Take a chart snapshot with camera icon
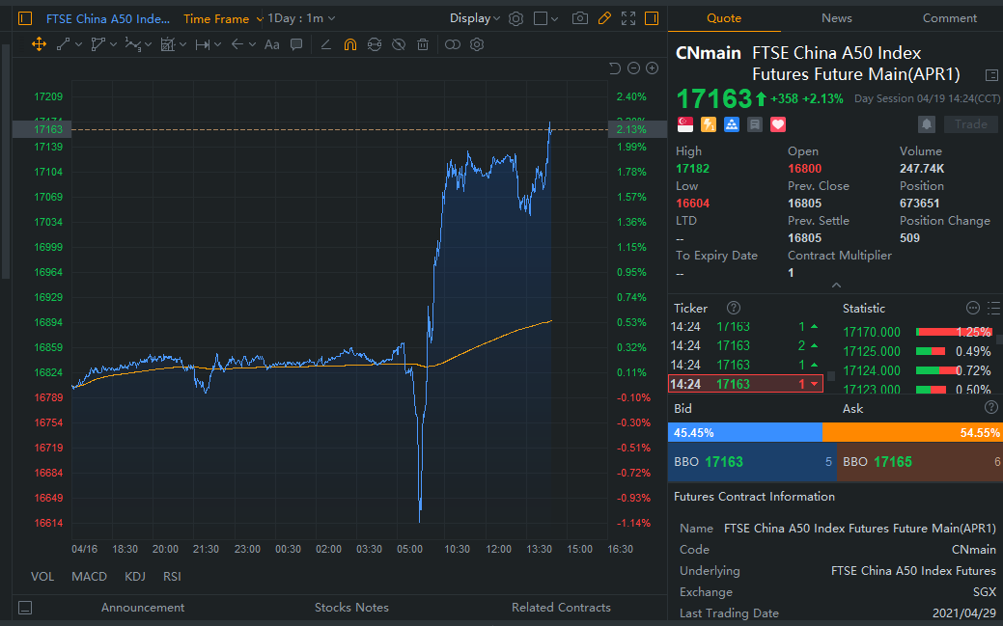Viewport: 1003px width, 626px height. [x=581, y=18]
